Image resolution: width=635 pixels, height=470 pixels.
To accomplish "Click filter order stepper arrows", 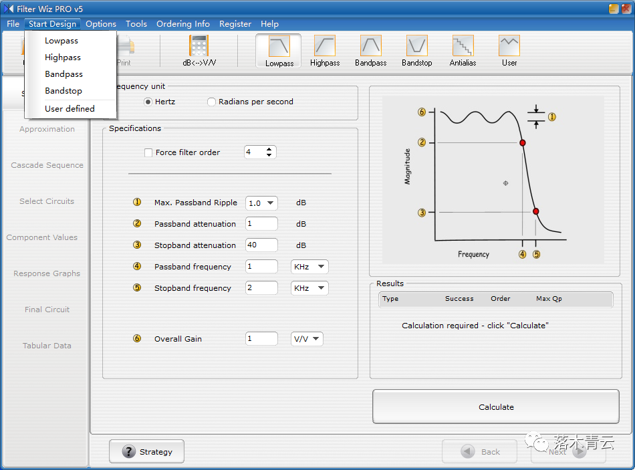I will click(x=269, y=152).
